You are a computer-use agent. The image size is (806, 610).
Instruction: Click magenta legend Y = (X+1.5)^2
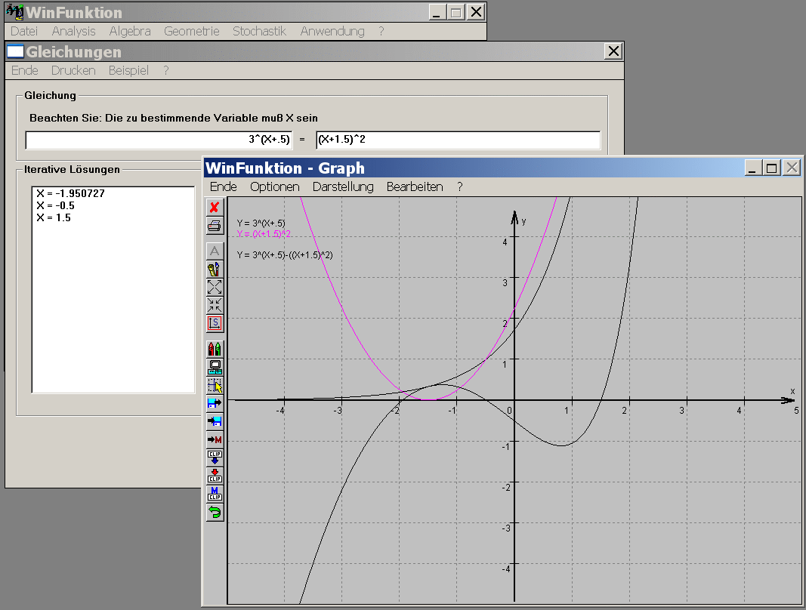(264, 234)
